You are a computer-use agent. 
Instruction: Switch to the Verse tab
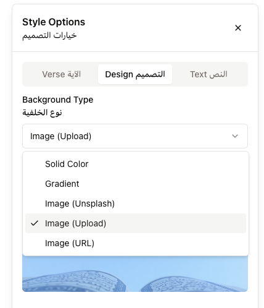(x=61, y=74)
